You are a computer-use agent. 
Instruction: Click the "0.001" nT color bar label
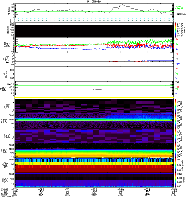coord(179,186)
